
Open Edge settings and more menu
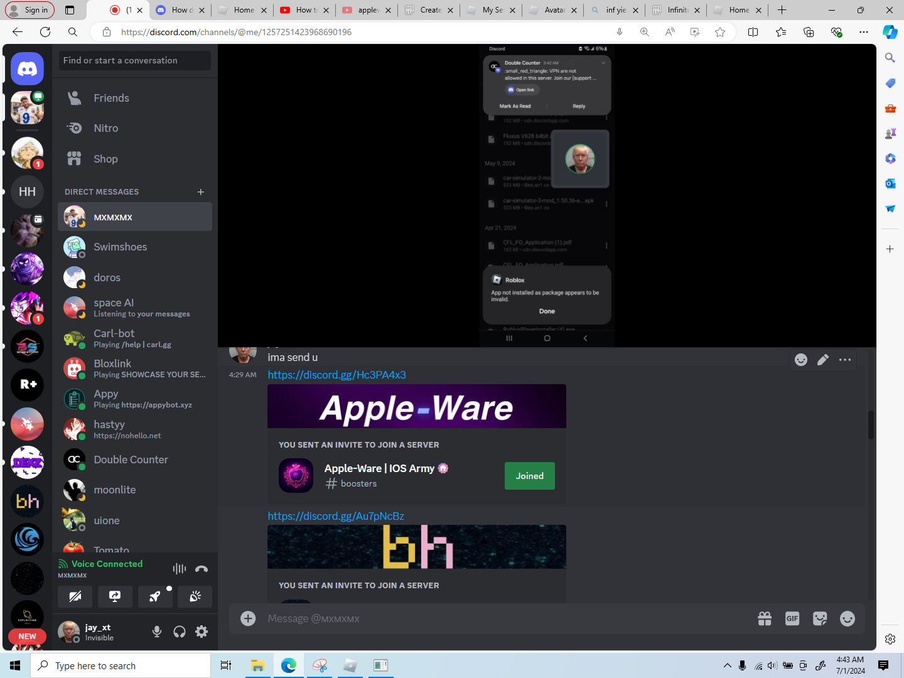click(x=864, y=32)
